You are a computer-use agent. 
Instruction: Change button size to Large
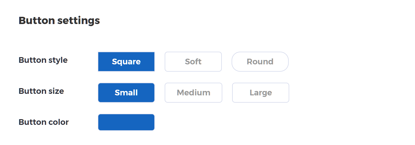click(x=261, y=93)
